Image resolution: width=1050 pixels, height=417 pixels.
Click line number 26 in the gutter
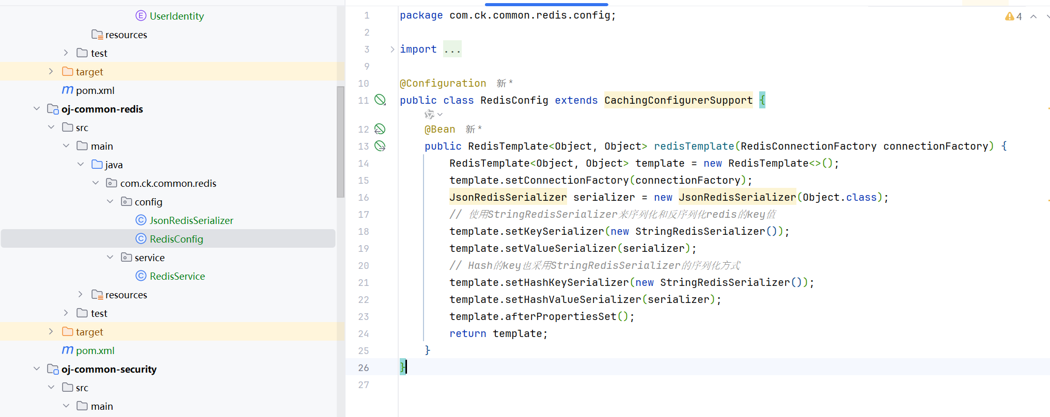(x=364, y=367)
